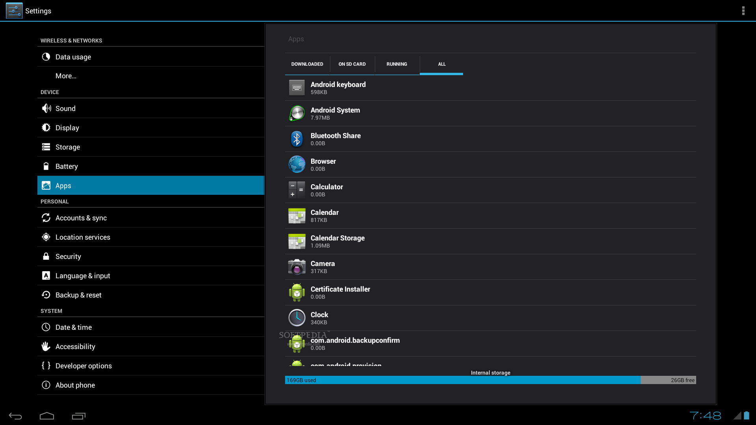
Task: Switch to the On SD Card tab
Action: tap(352, 64)
